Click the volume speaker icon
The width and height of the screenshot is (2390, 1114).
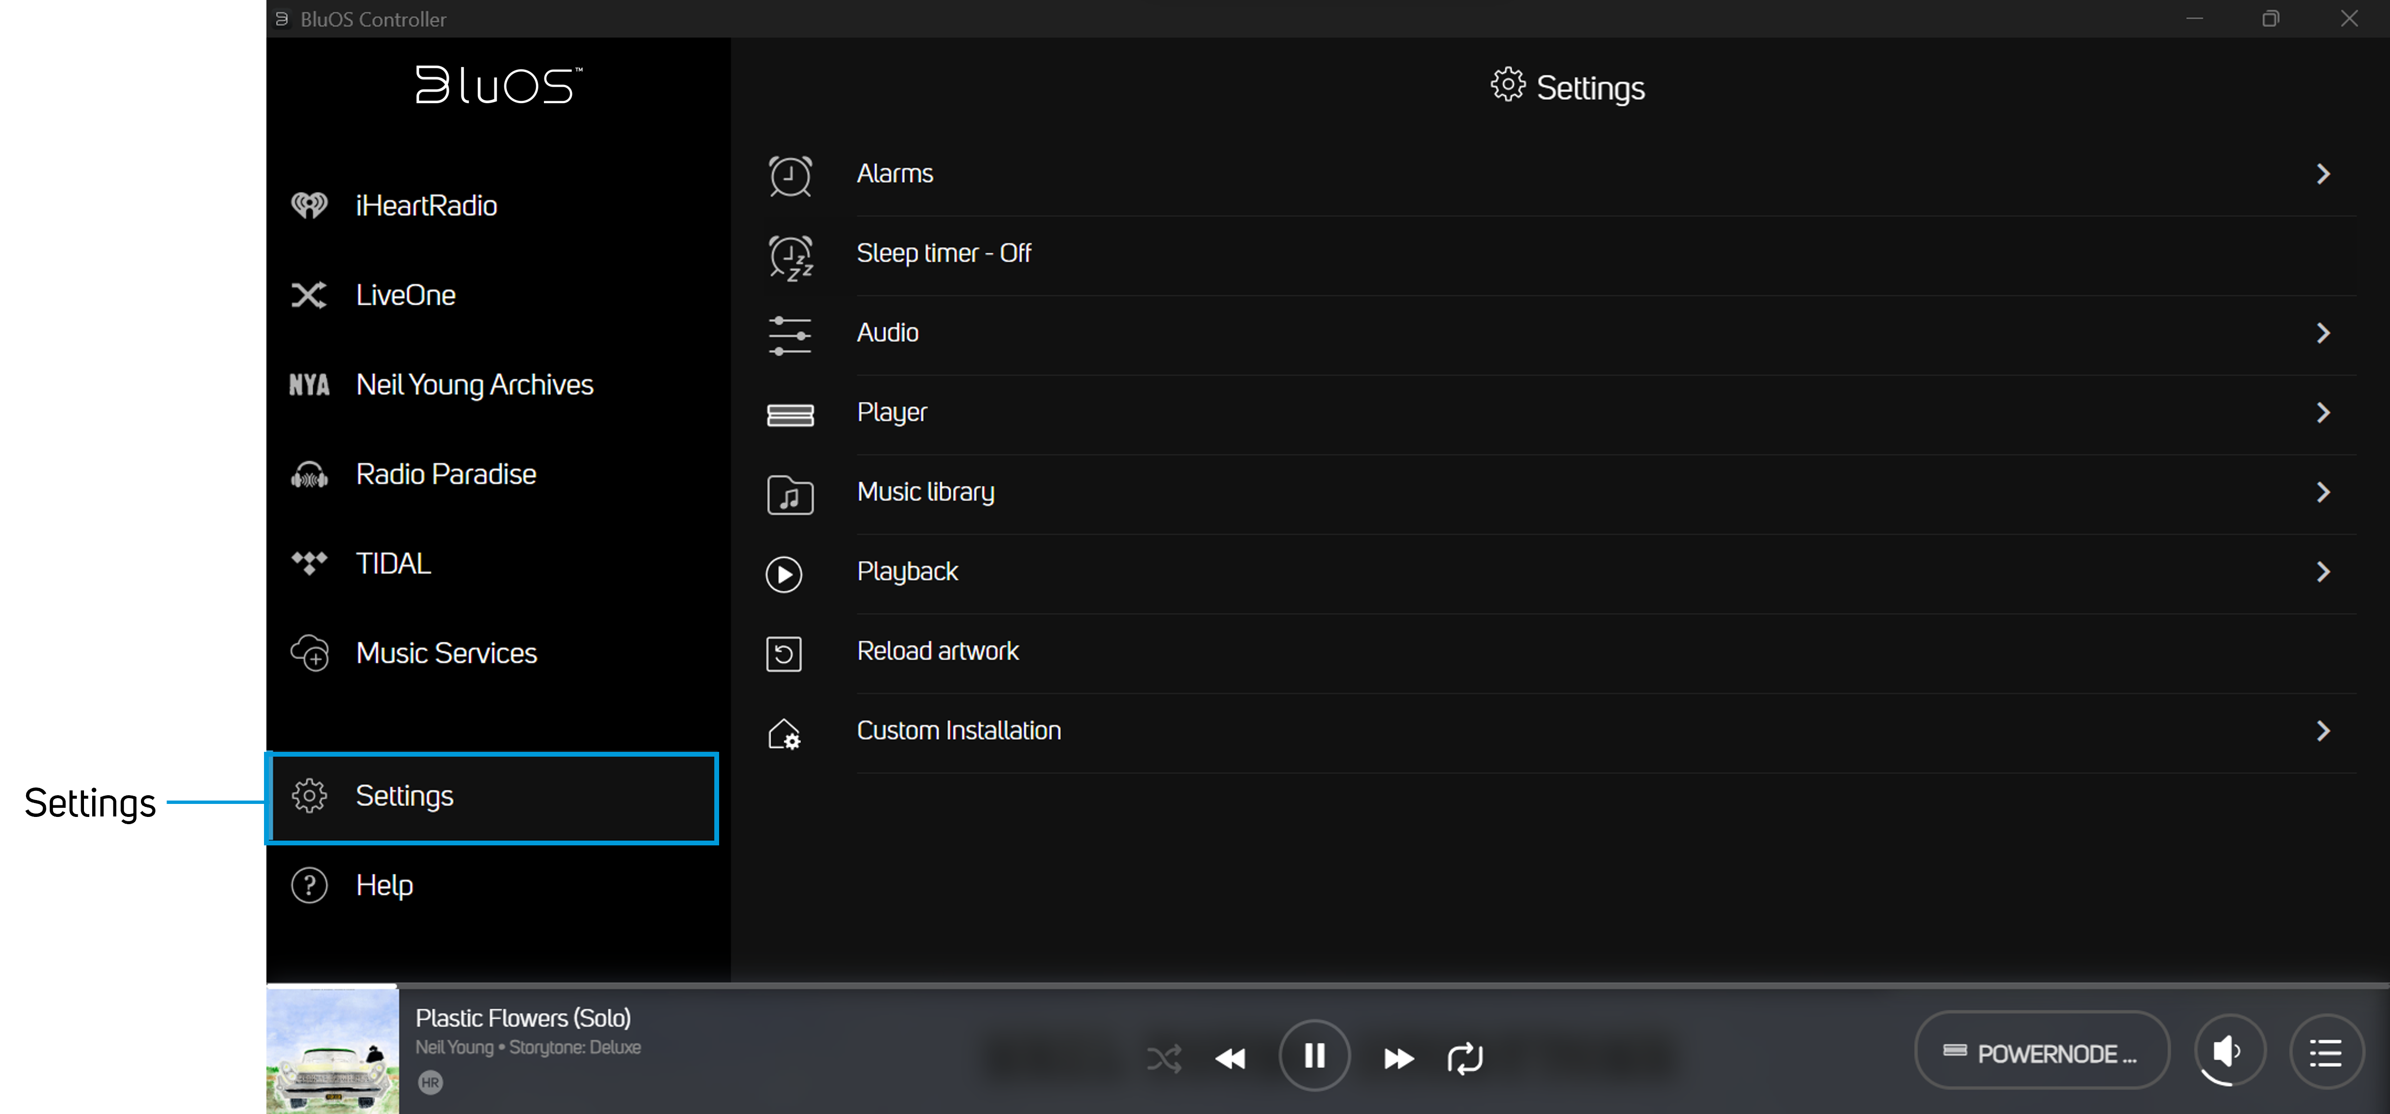pos(2228,1051)
